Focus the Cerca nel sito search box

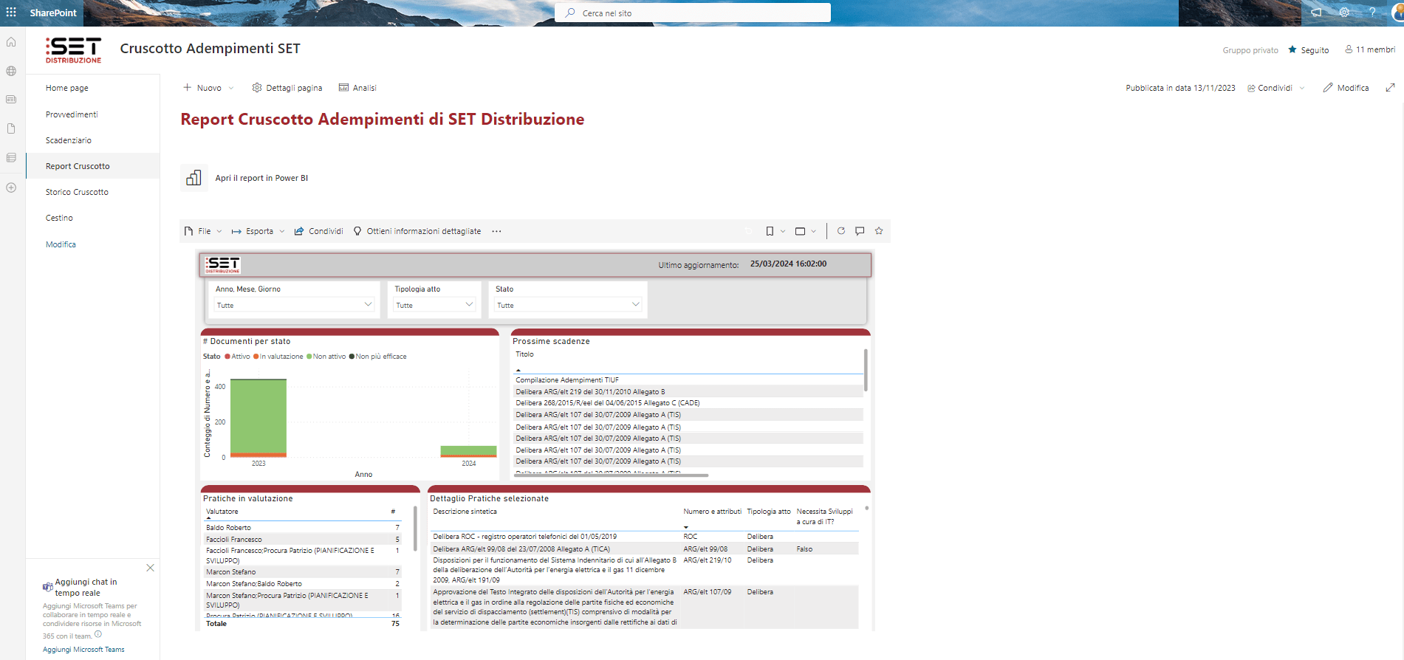click(693, 13)
